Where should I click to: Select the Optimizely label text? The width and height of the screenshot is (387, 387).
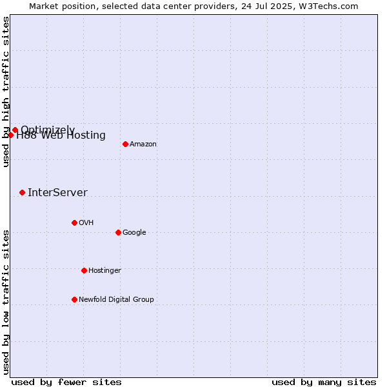coord(48,130)
